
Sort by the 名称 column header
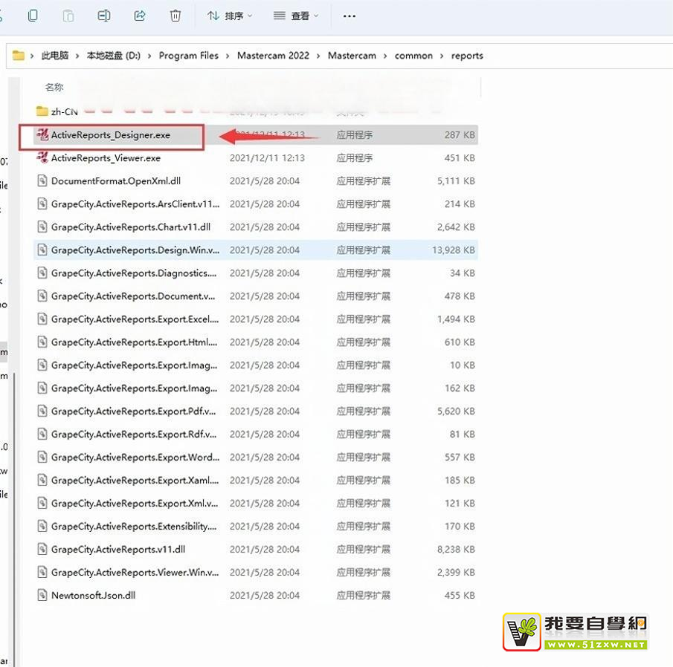tap(54, 88)
